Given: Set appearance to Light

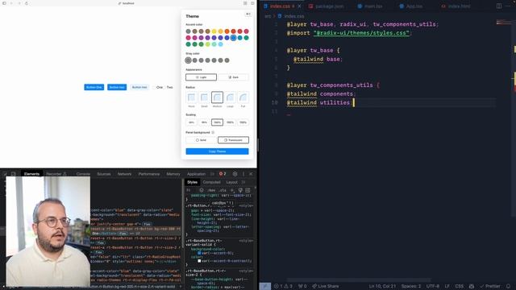Looking at the screenshot, I should [x=201, y=77].
